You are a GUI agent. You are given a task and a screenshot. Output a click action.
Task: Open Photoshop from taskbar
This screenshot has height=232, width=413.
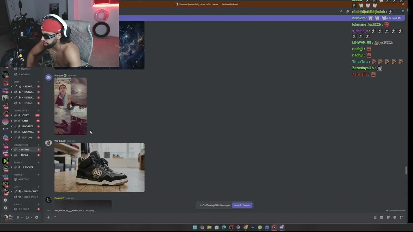pyautogui.click(x=253, y=227)
